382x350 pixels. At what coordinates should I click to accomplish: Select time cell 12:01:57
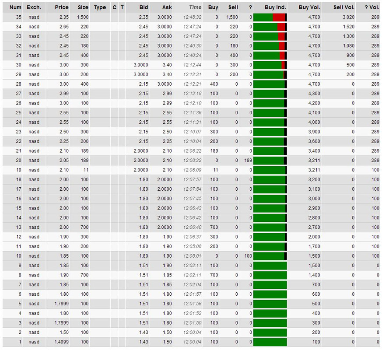192,294
